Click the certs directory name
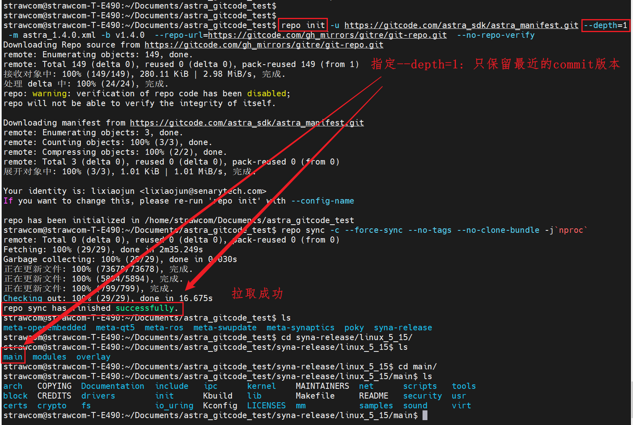Image resolution: width=633 pixels, height=425 pixels. click(x=15, y=405)
